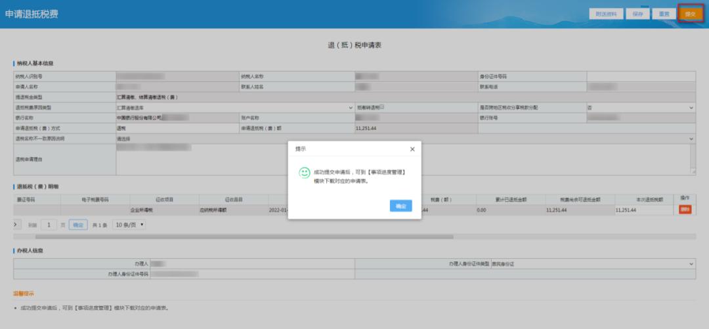Expand the 退税名称不一致原因说明 dropdown
The image size is (709, 329).
click(x=406, y=139)
